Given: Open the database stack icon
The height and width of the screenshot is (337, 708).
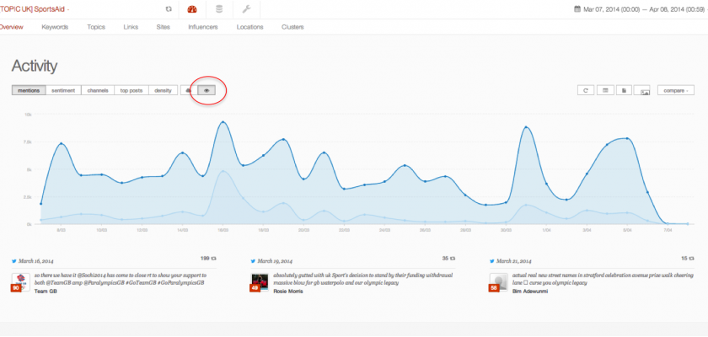Looking at the screenshot, I should [x=218, y=9].
